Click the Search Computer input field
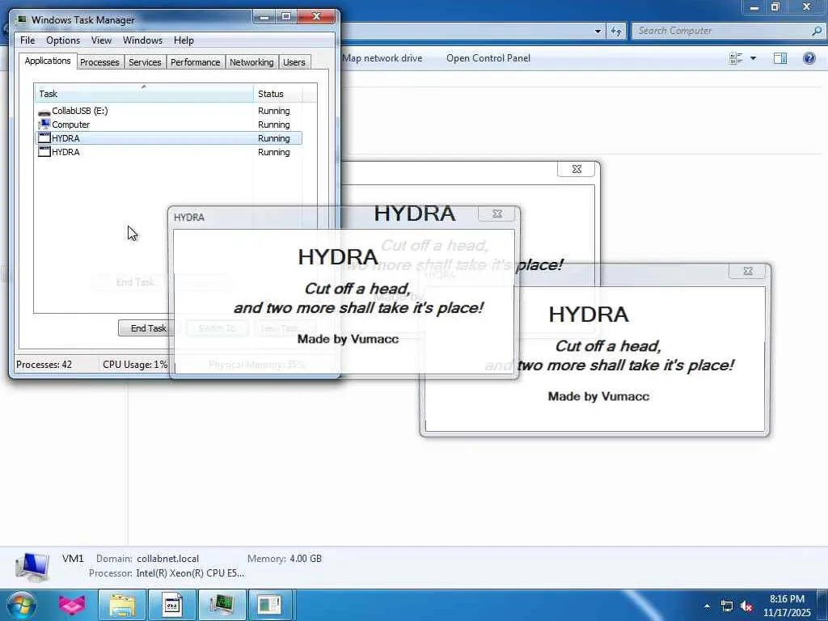The width and height of the screenshot is (828, 621). (721, 31)
